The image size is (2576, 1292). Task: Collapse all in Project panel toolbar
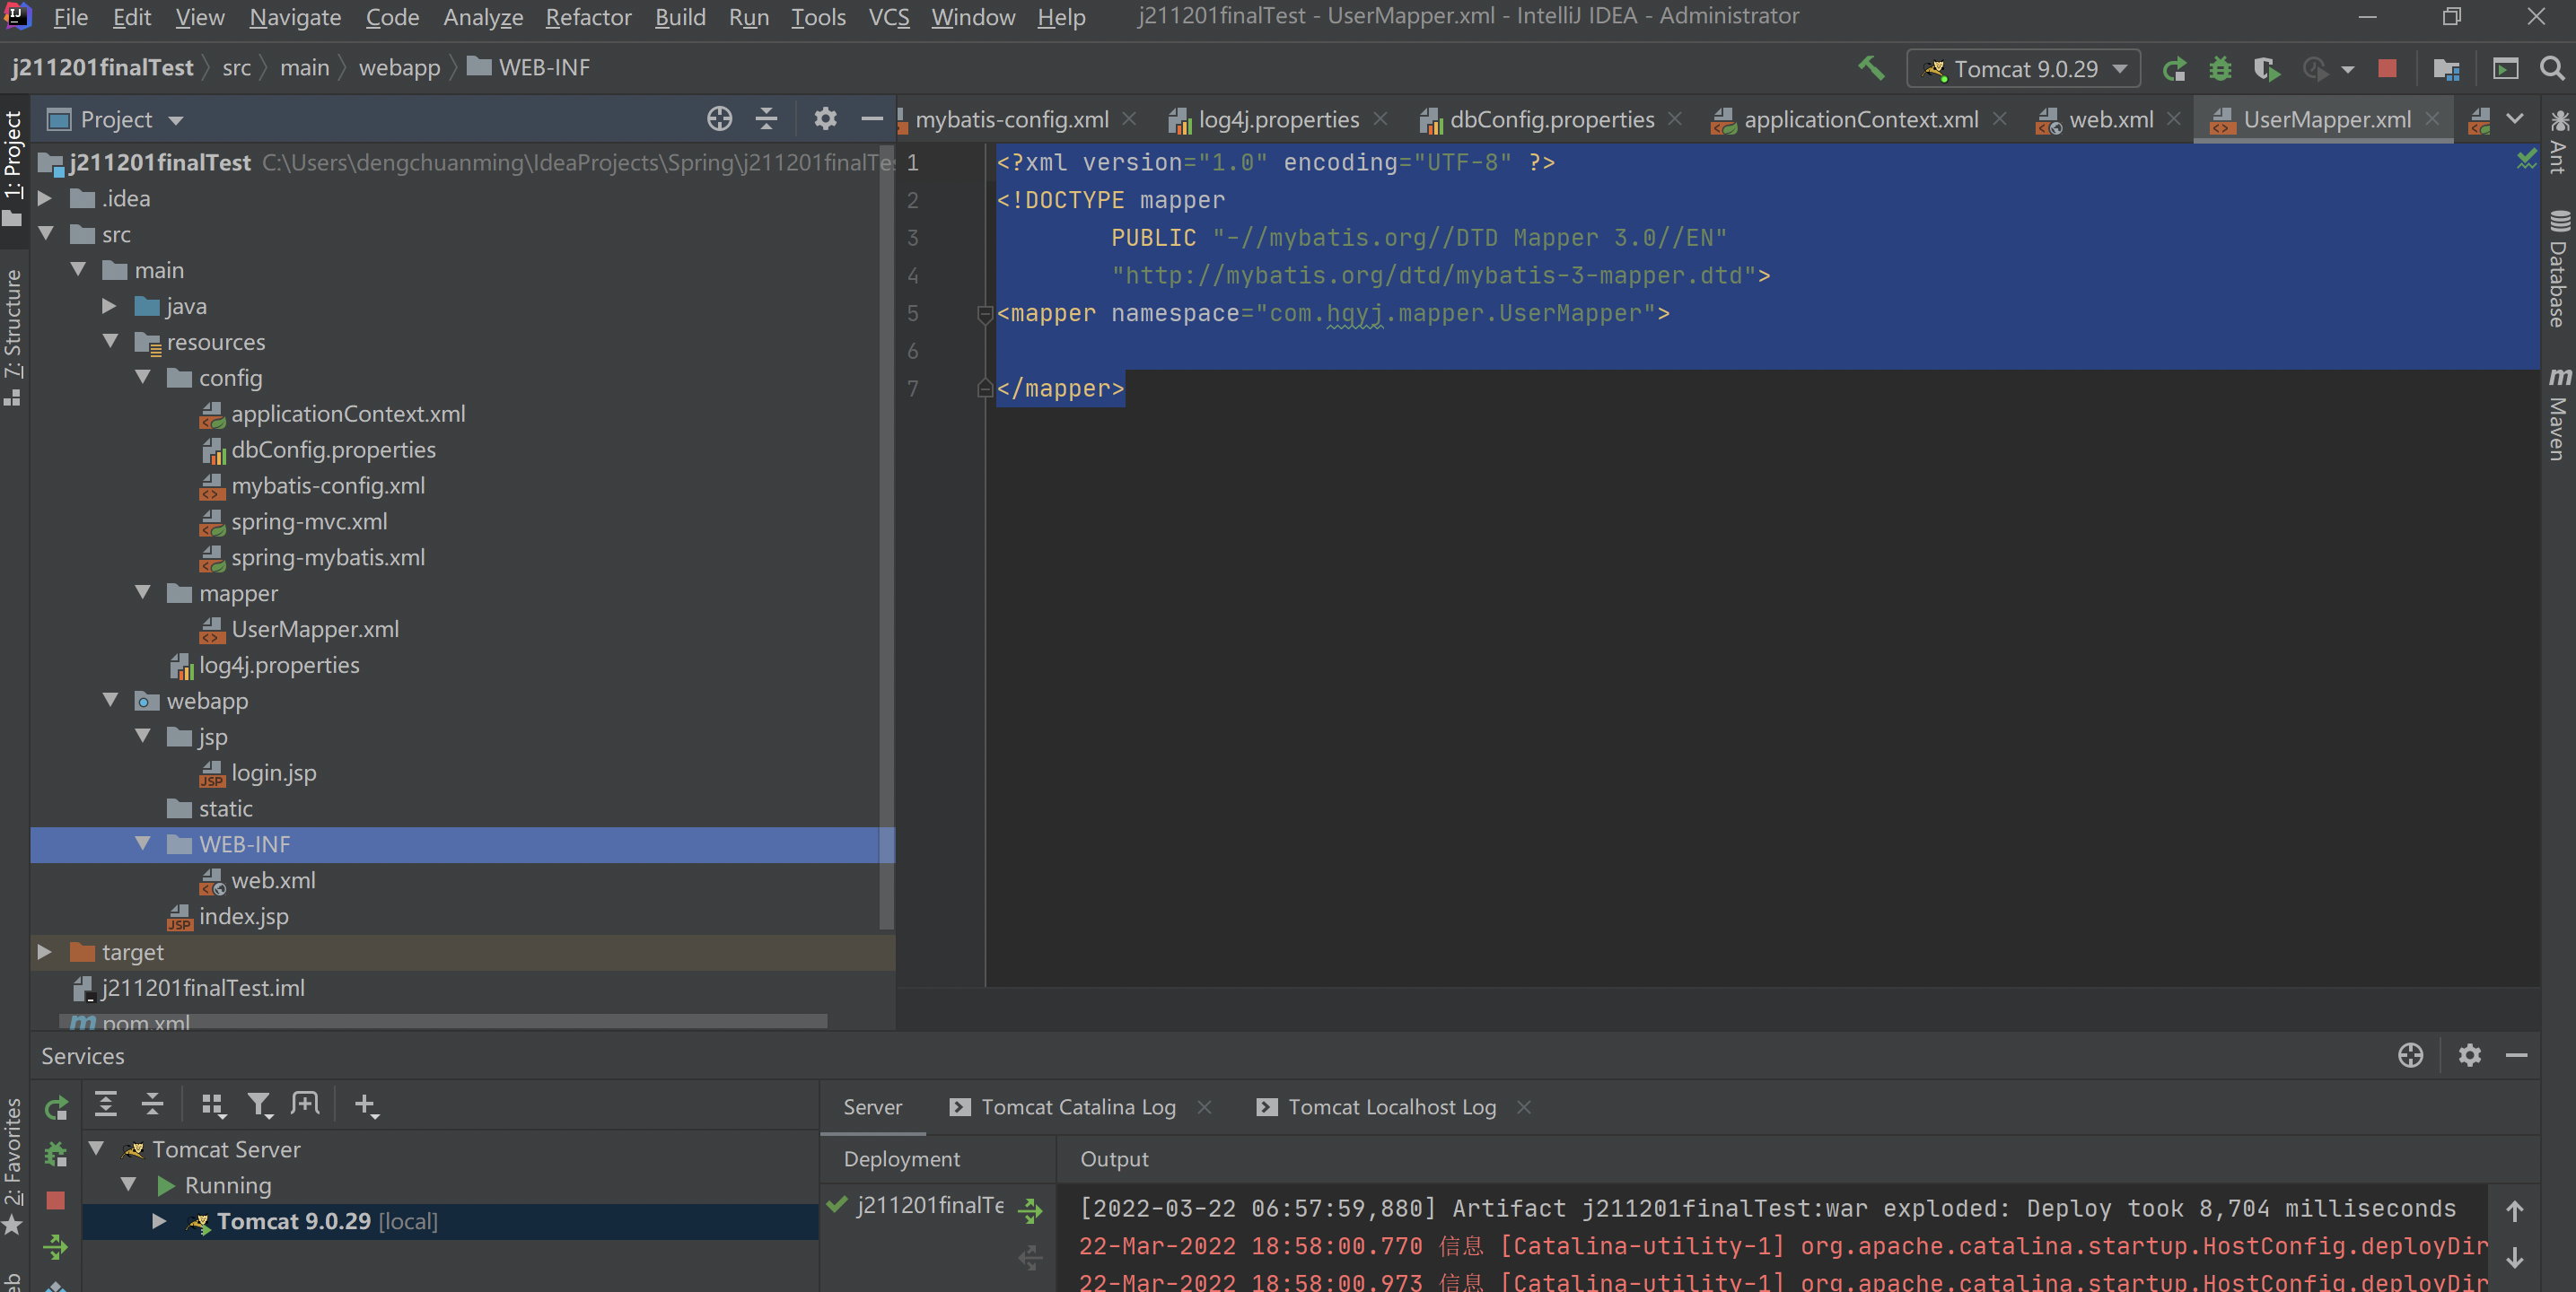pos(766,119)
